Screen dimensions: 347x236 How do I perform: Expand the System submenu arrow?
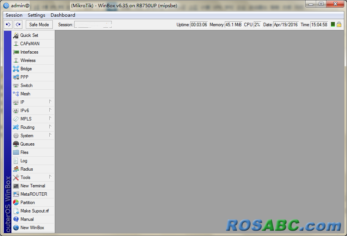click(x=50, y=135)
